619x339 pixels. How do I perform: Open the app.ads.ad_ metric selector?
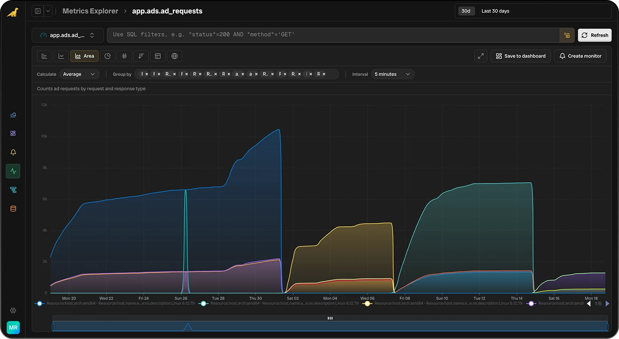(67, 35)
